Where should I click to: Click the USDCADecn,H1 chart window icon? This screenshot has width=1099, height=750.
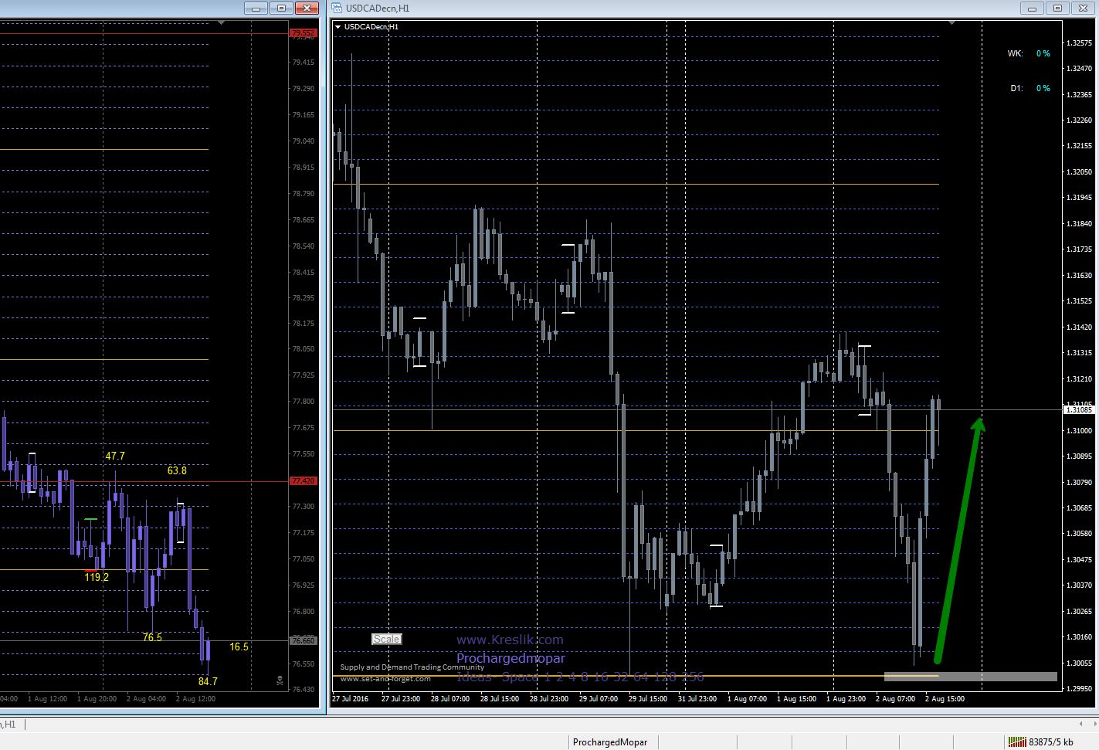click(x=338, y=8)
